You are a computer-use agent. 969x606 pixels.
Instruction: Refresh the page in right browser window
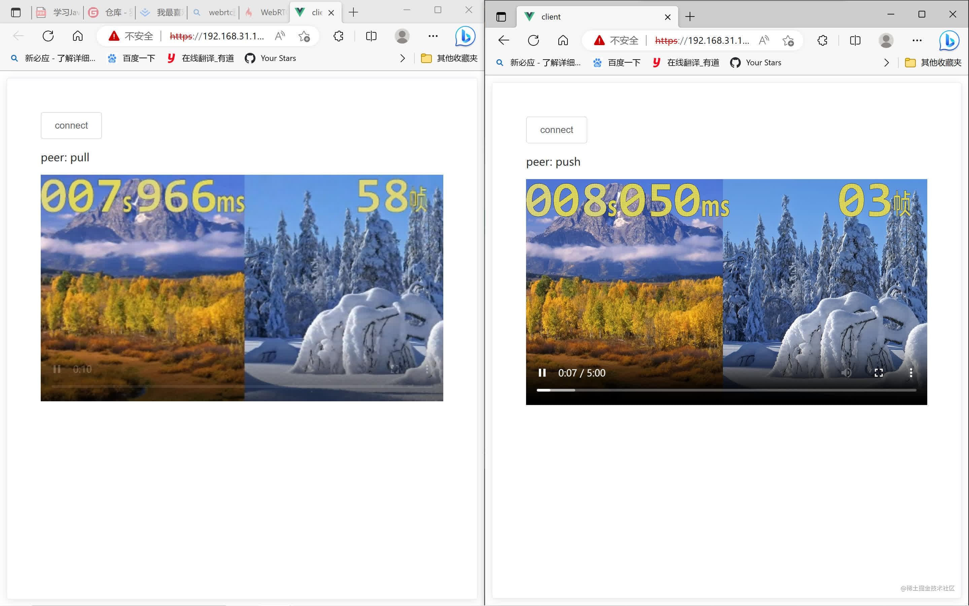(533, 40)
